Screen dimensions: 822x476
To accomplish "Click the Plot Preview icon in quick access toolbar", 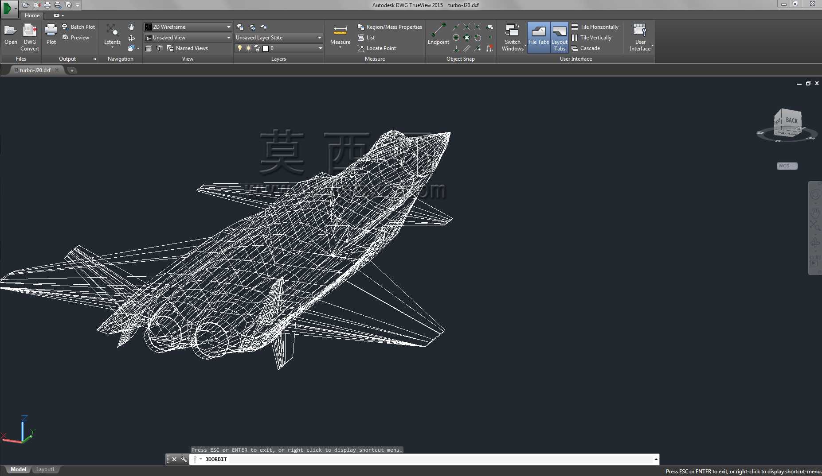I will (x=68, y=5).
